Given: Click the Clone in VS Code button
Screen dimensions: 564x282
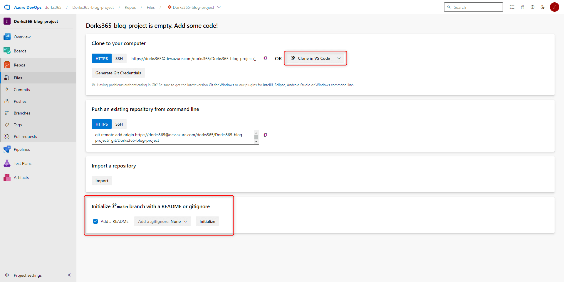Looking at the screenshot, I should click(310, 58).
